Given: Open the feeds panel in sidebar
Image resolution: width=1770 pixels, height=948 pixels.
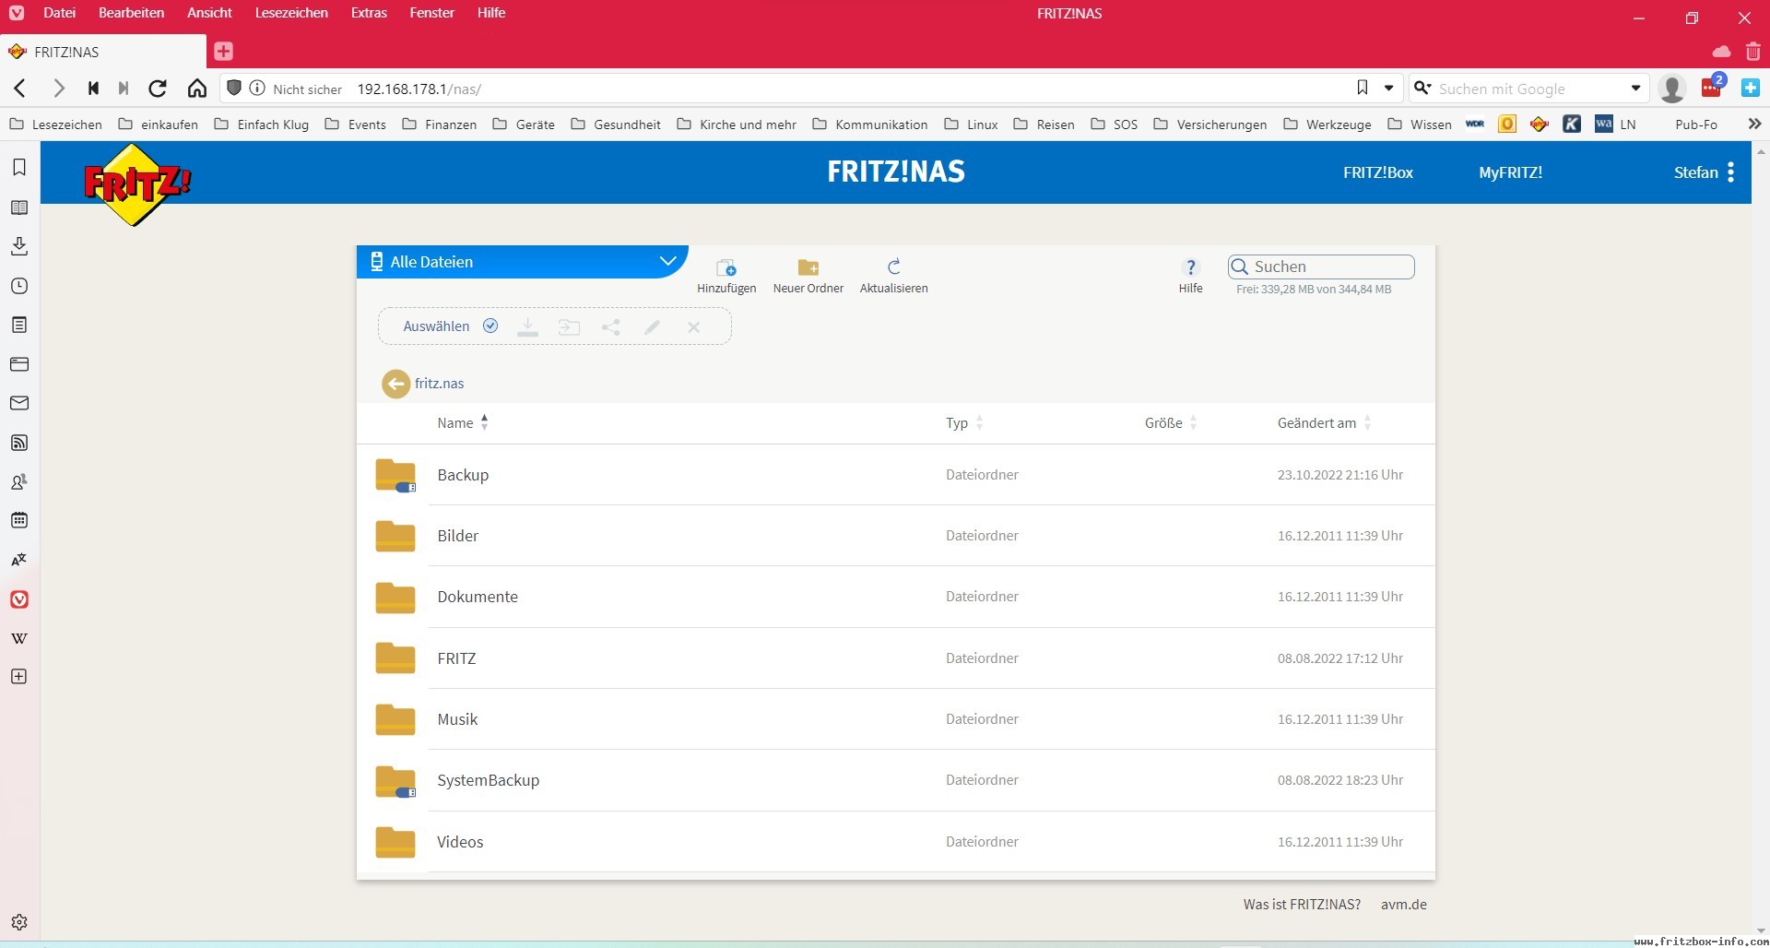Looking at the screenshot, I should [19, 443].
